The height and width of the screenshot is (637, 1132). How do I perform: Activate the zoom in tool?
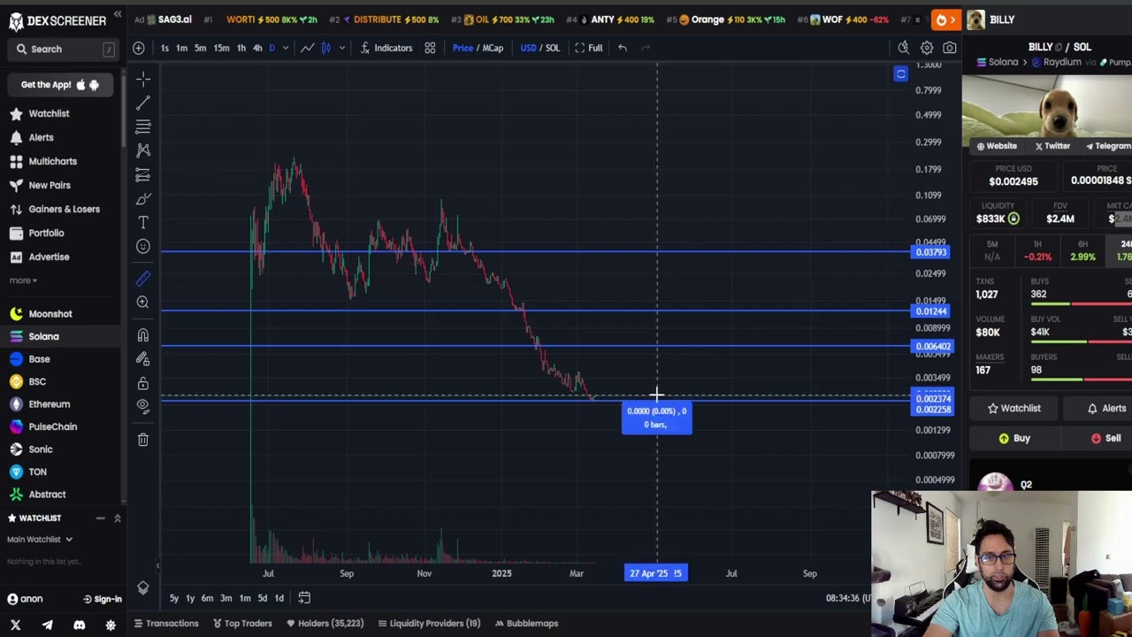click(x=143, y=303)
